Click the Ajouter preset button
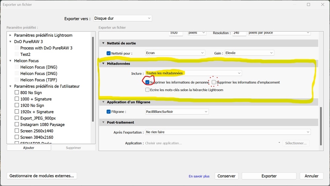Viewport: 330px width, 186px height. [x=29, y=148]
